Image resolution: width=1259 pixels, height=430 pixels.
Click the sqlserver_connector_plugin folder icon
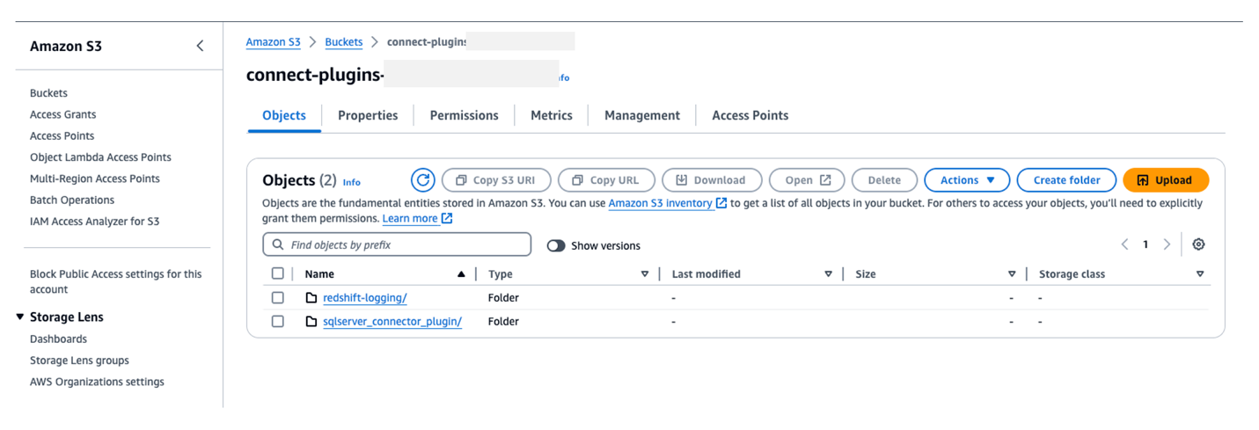click(x=311, y=322)
